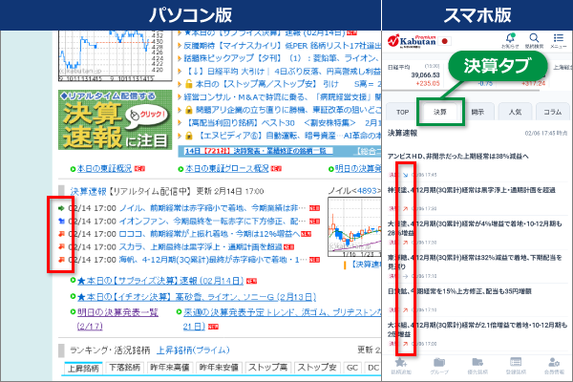Click the green bullet before 本日の東証概況

73,169
